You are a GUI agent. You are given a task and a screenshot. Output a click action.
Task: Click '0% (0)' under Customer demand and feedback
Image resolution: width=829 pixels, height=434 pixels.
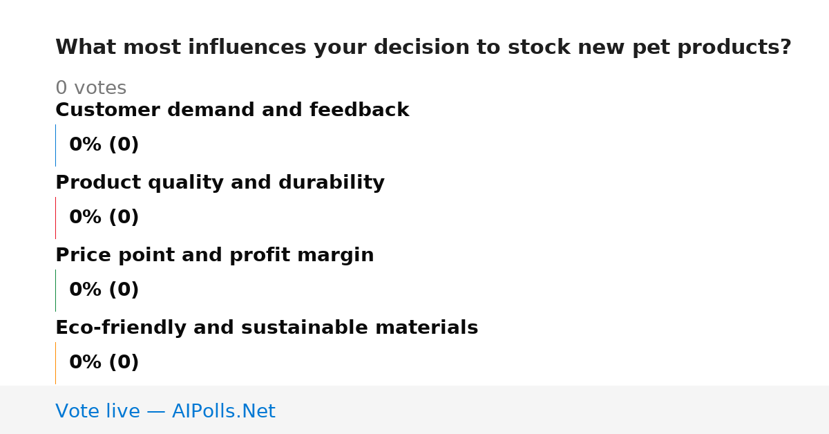[x=104, y=145]
